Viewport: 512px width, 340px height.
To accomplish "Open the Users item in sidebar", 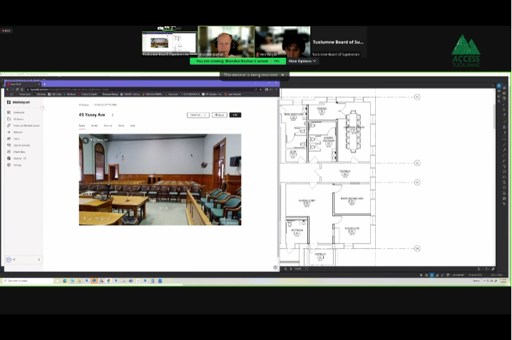I will click(16, 138).
